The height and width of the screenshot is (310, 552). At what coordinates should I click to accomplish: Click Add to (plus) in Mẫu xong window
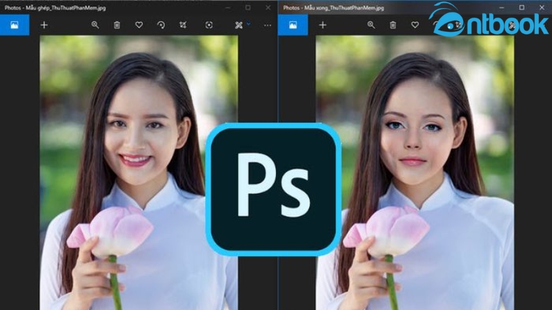point(322,25)
